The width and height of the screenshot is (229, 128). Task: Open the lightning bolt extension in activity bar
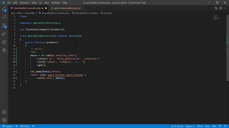coord(4,50)
